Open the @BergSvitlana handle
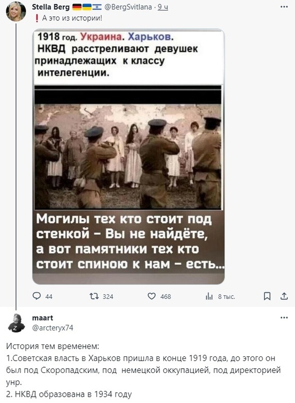Screen dimensions: 295x403 coord(128,7)
